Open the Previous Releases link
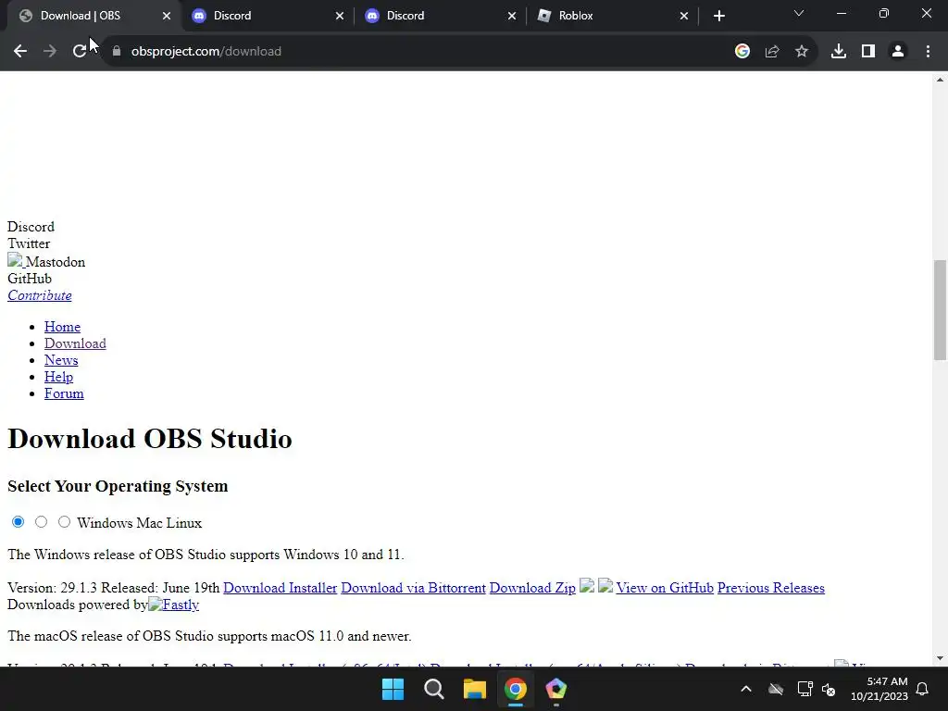 771,588
